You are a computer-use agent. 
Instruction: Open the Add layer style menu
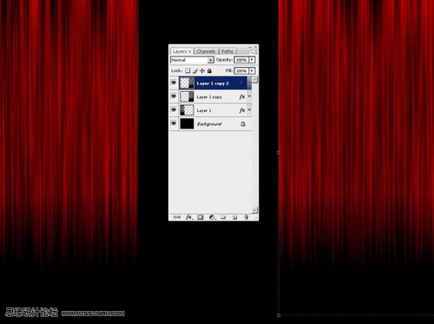188,217
